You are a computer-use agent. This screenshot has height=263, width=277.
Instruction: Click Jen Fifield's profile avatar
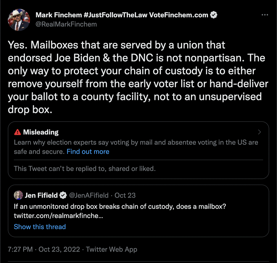tap(18, 195)
